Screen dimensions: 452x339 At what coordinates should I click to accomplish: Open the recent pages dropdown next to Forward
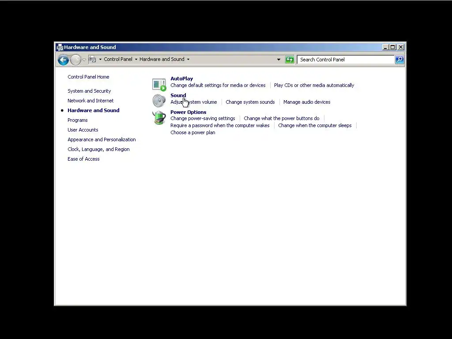click(x=84, y=60)
